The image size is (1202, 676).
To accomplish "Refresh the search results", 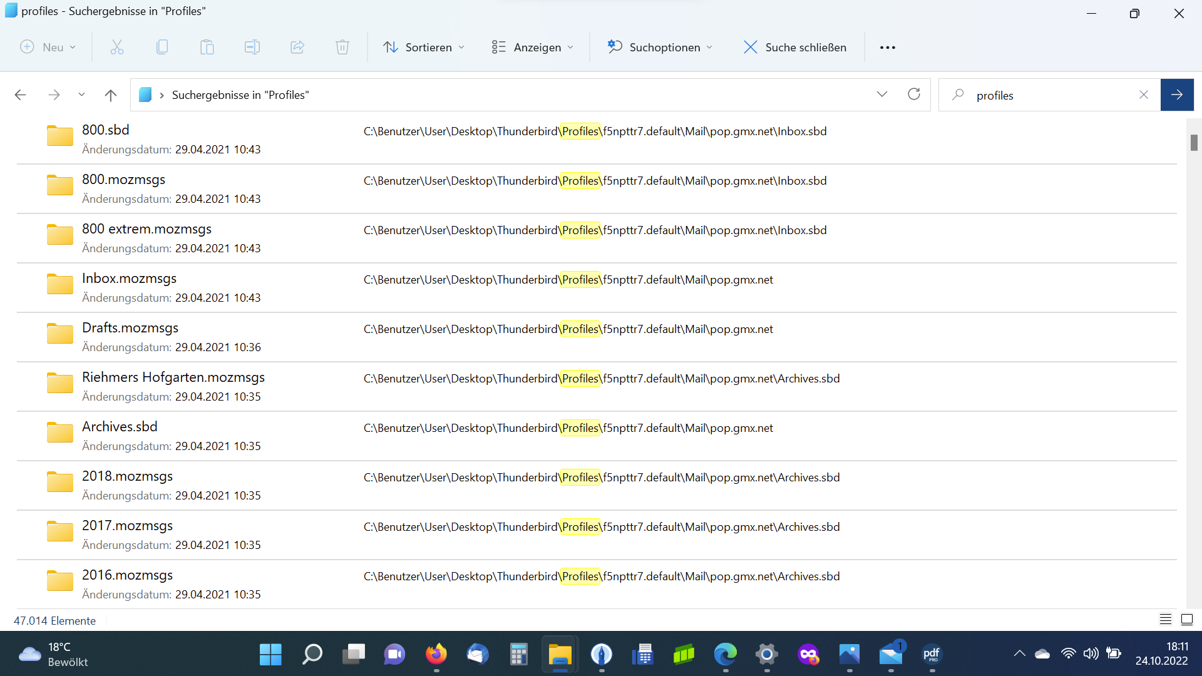I will 914,95.
